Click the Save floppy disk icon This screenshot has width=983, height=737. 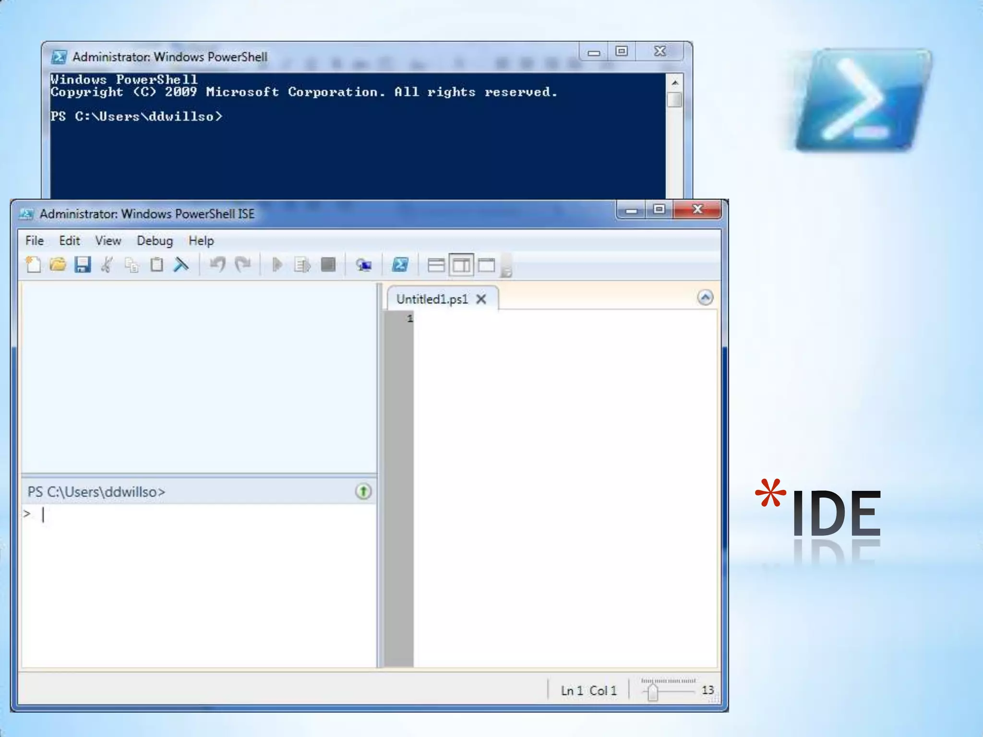tap(83, 264)
